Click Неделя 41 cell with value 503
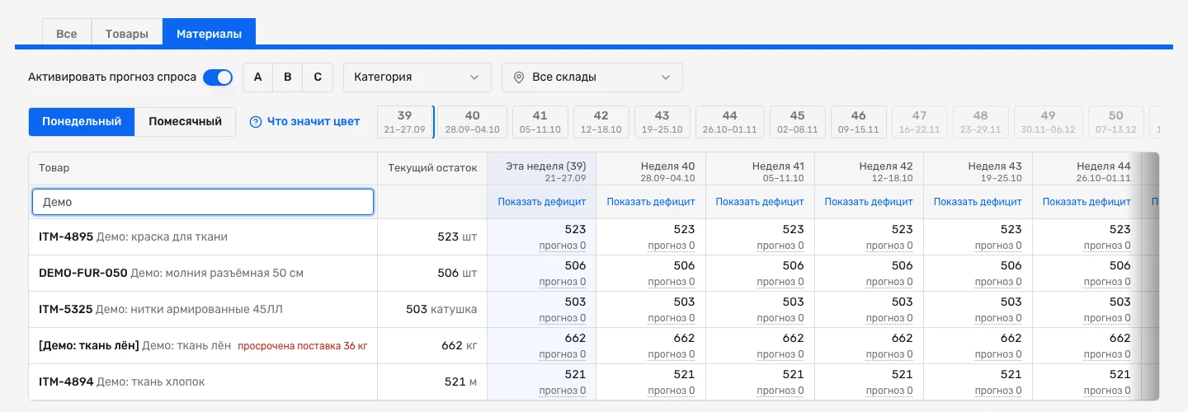 (x=760, y=310)
